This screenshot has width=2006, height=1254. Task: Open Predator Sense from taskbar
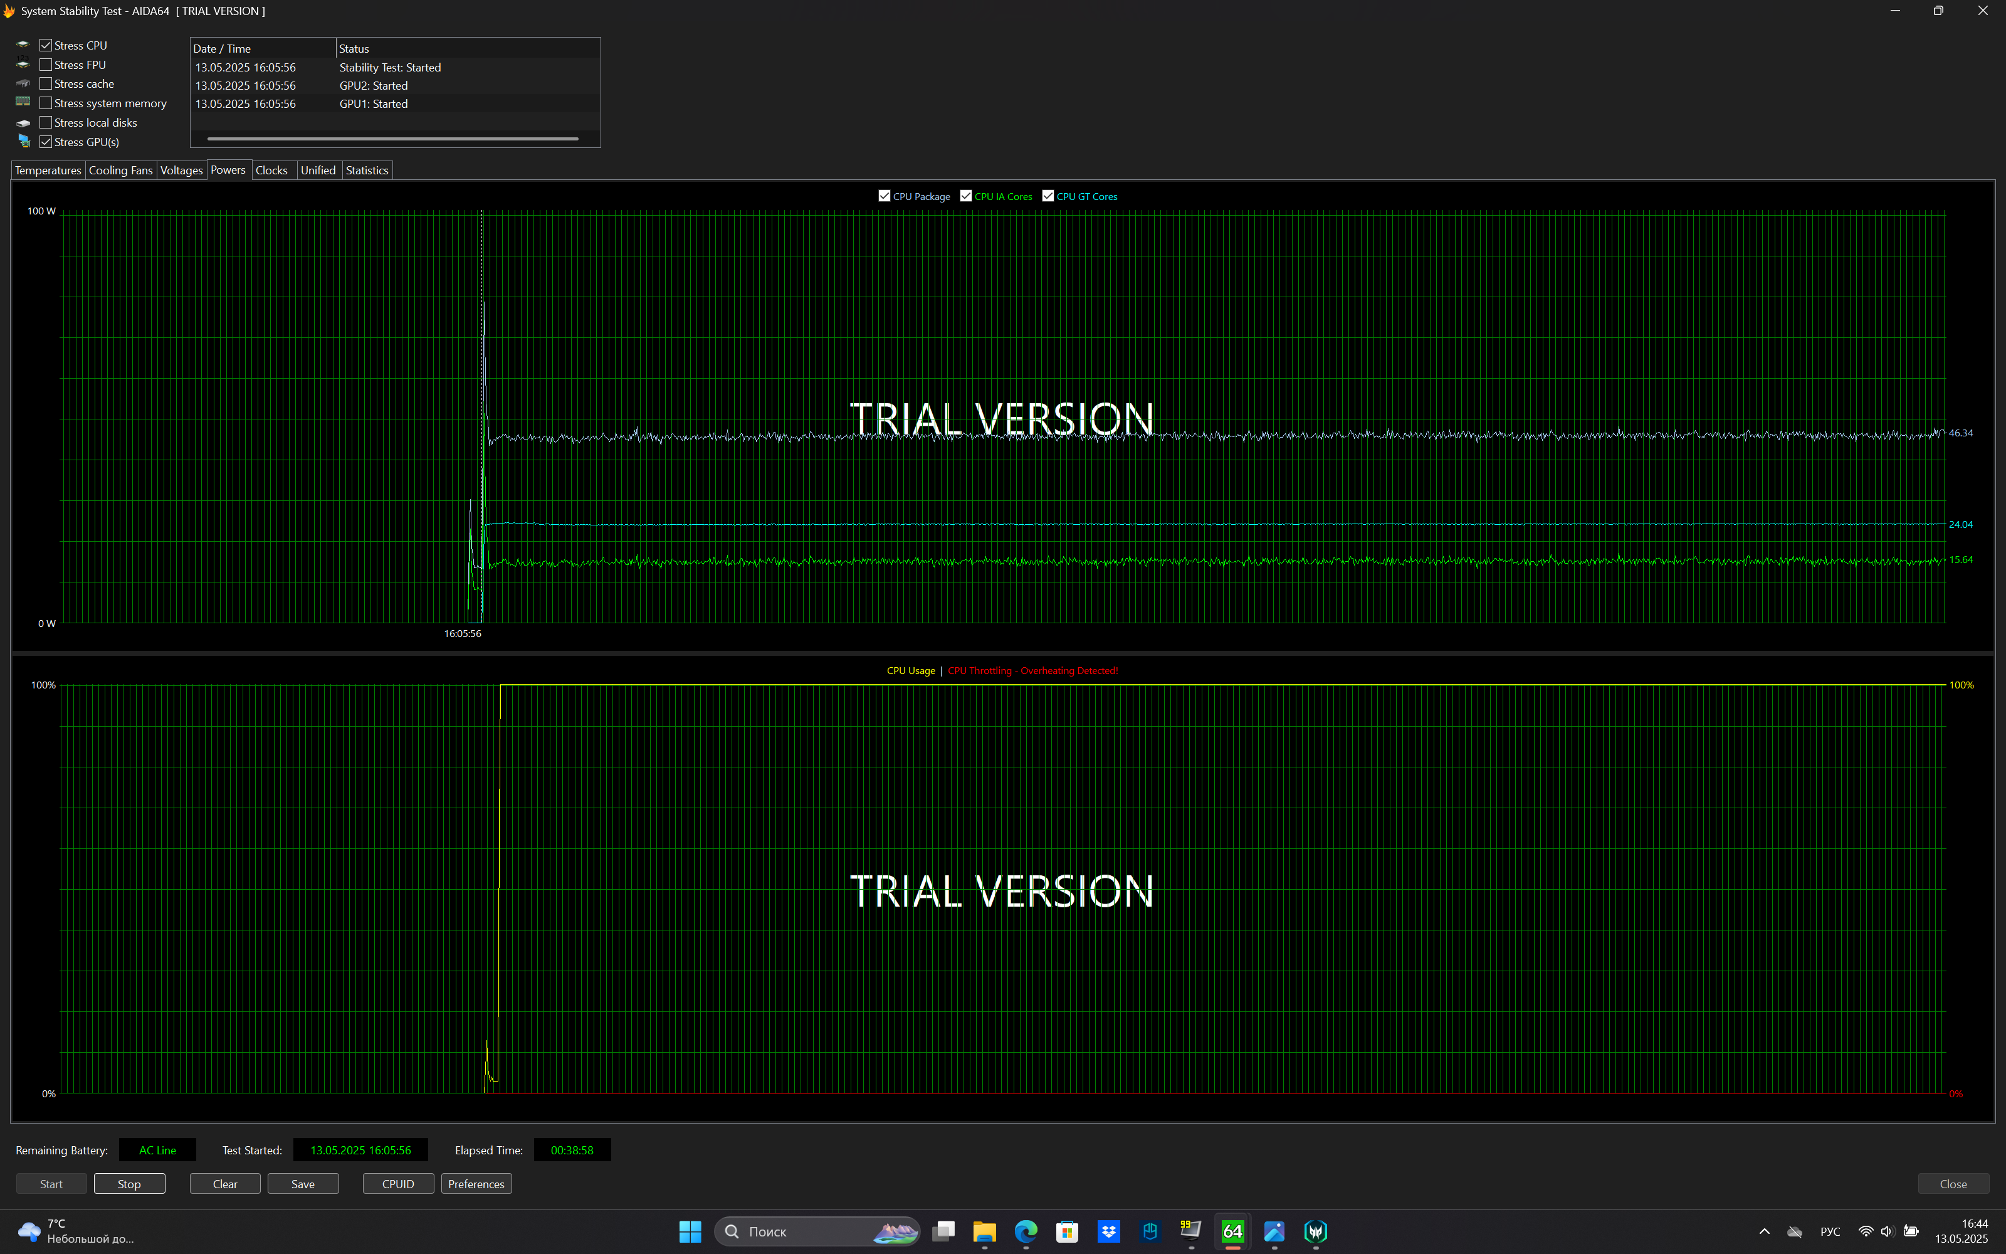(x=1316, y=1231)
